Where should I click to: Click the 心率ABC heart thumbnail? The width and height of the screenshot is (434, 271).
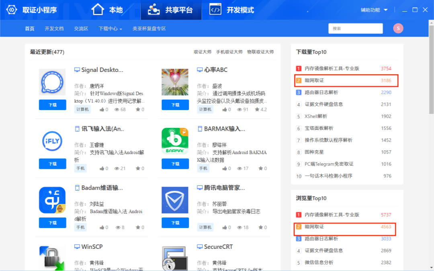(x=175, y=82)
